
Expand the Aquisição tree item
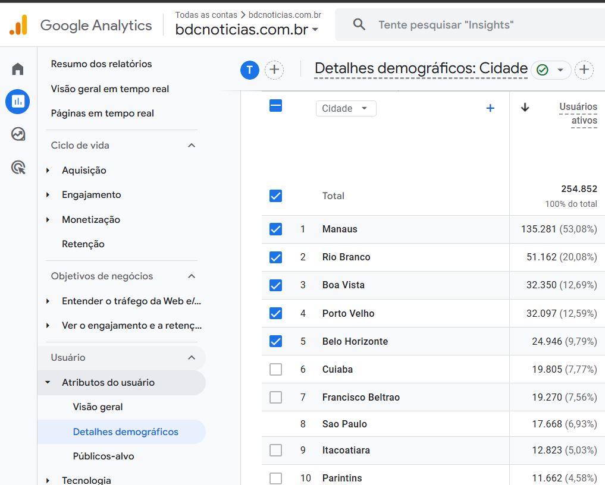point(48,171)
